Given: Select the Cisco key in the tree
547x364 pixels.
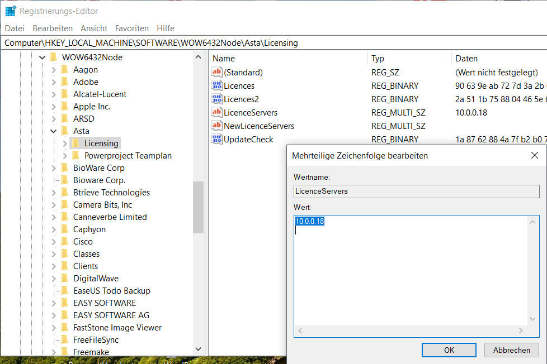Looking at the screenshot, I should (83, 242).
